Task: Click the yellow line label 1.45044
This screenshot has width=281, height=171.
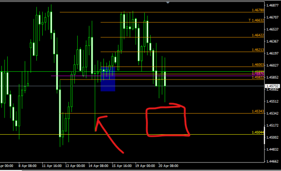Action: pos(258,132)
